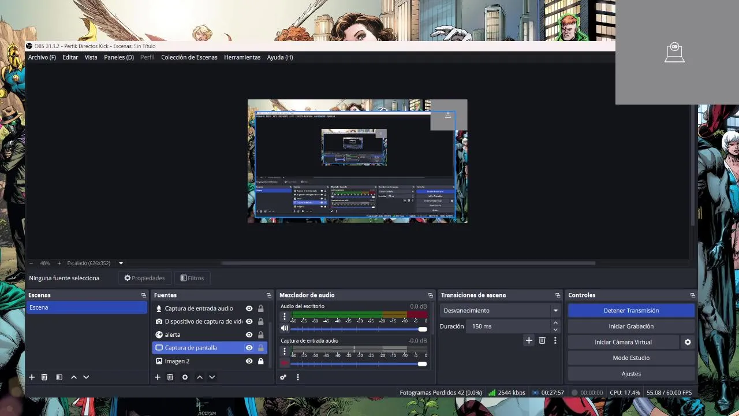
Task: Hide the Captura de pantalla source
Action: (x=249, y=348)
